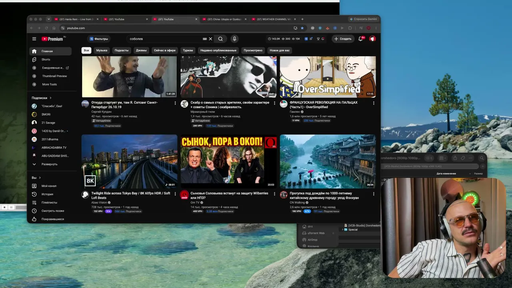512x288 pixels.
Task: Click Share icon in the Finder window toolbar
Action: 455,158
